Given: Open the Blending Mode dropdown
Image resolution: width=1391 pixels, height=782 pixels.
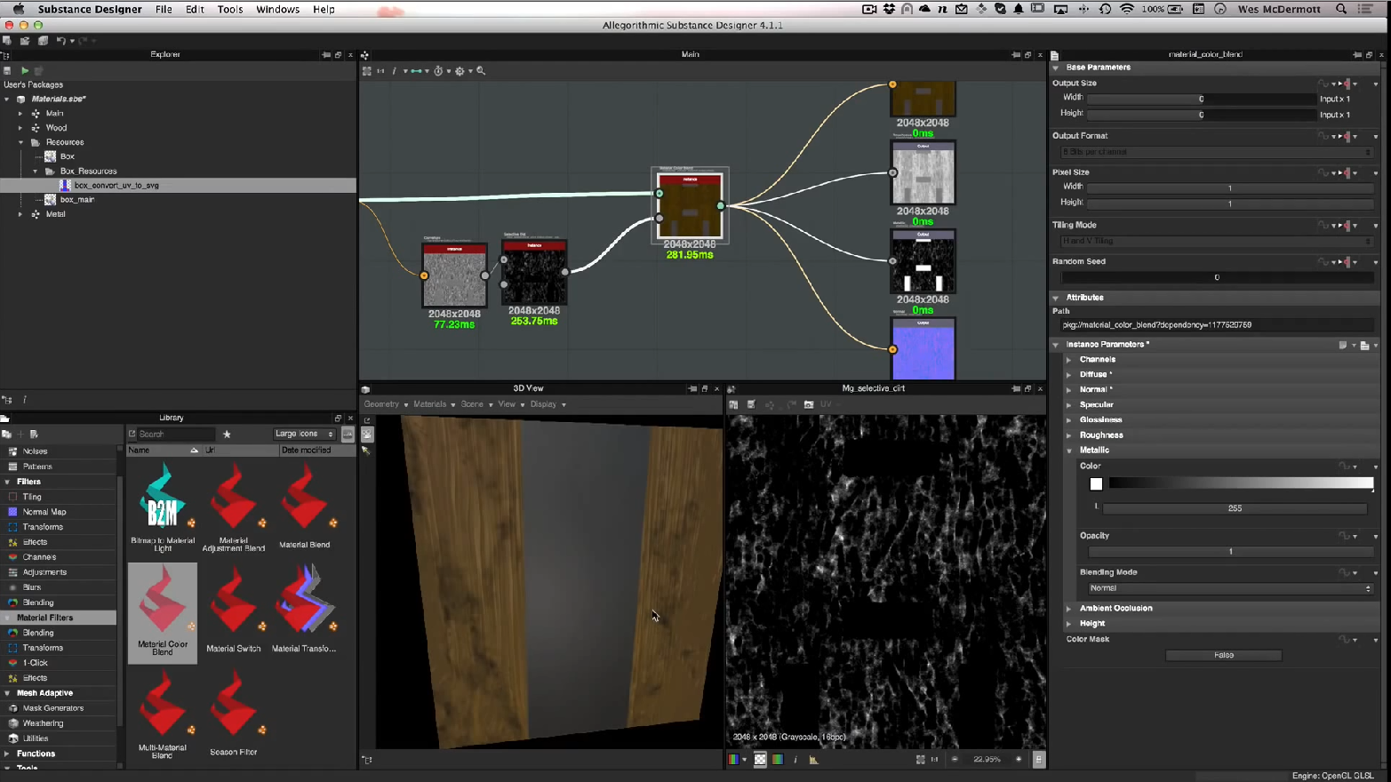Looking at the screenshot, I should click(1230, 588).
